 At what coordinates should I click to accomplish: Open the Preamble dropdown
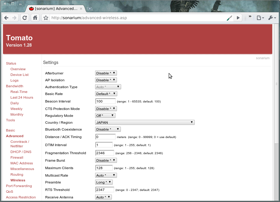(104, 182)
